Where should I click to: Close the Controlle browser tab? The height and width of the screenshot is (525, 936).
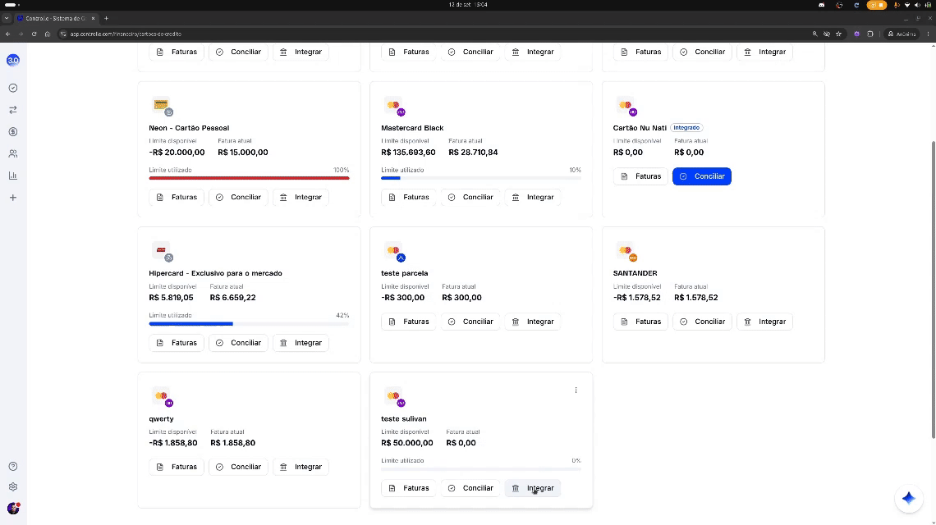93,19
